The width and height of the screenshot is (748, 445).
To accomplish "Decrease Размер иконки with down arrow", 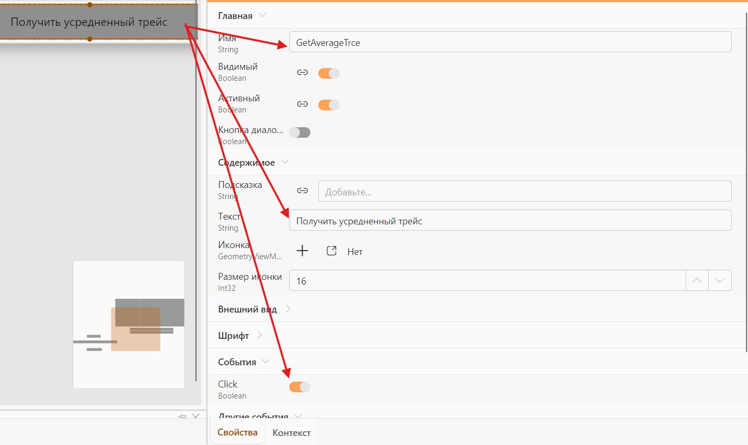I will (719, 280).
